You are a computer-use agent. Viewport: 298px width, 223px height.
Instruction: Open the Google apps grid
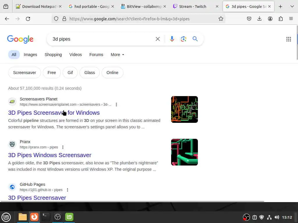click(x=288, y=39)
